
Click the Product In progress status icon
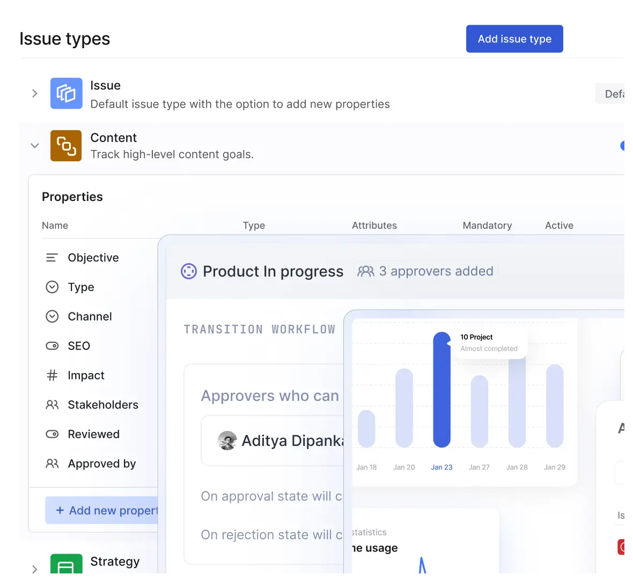coord(189,272)
